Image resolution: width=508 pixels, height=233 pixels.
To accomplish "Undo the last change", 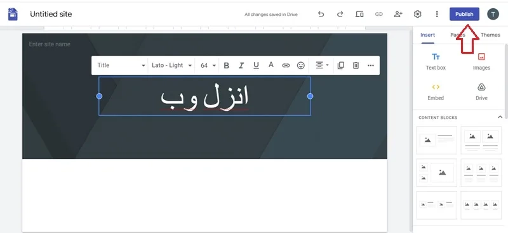I will 321,14.
